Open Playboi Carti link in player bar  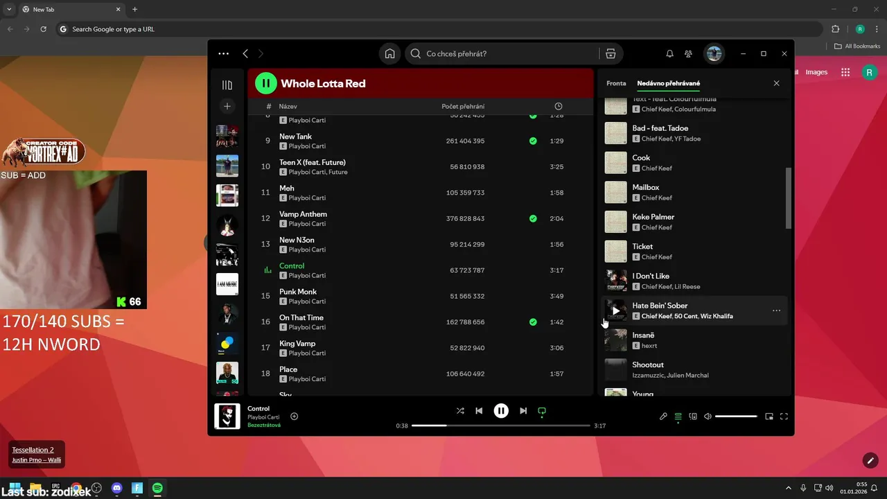263,417
